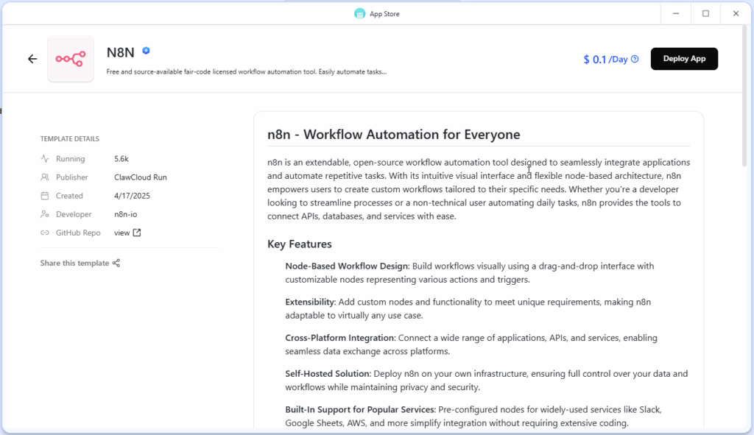Click the GitHub Repo chain link icon

[45, 233]
